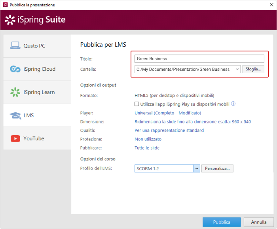This screenshot has height=229, width=277.
Task: Click the iSpring Suite logo in the header
Action: click(35, 20)
